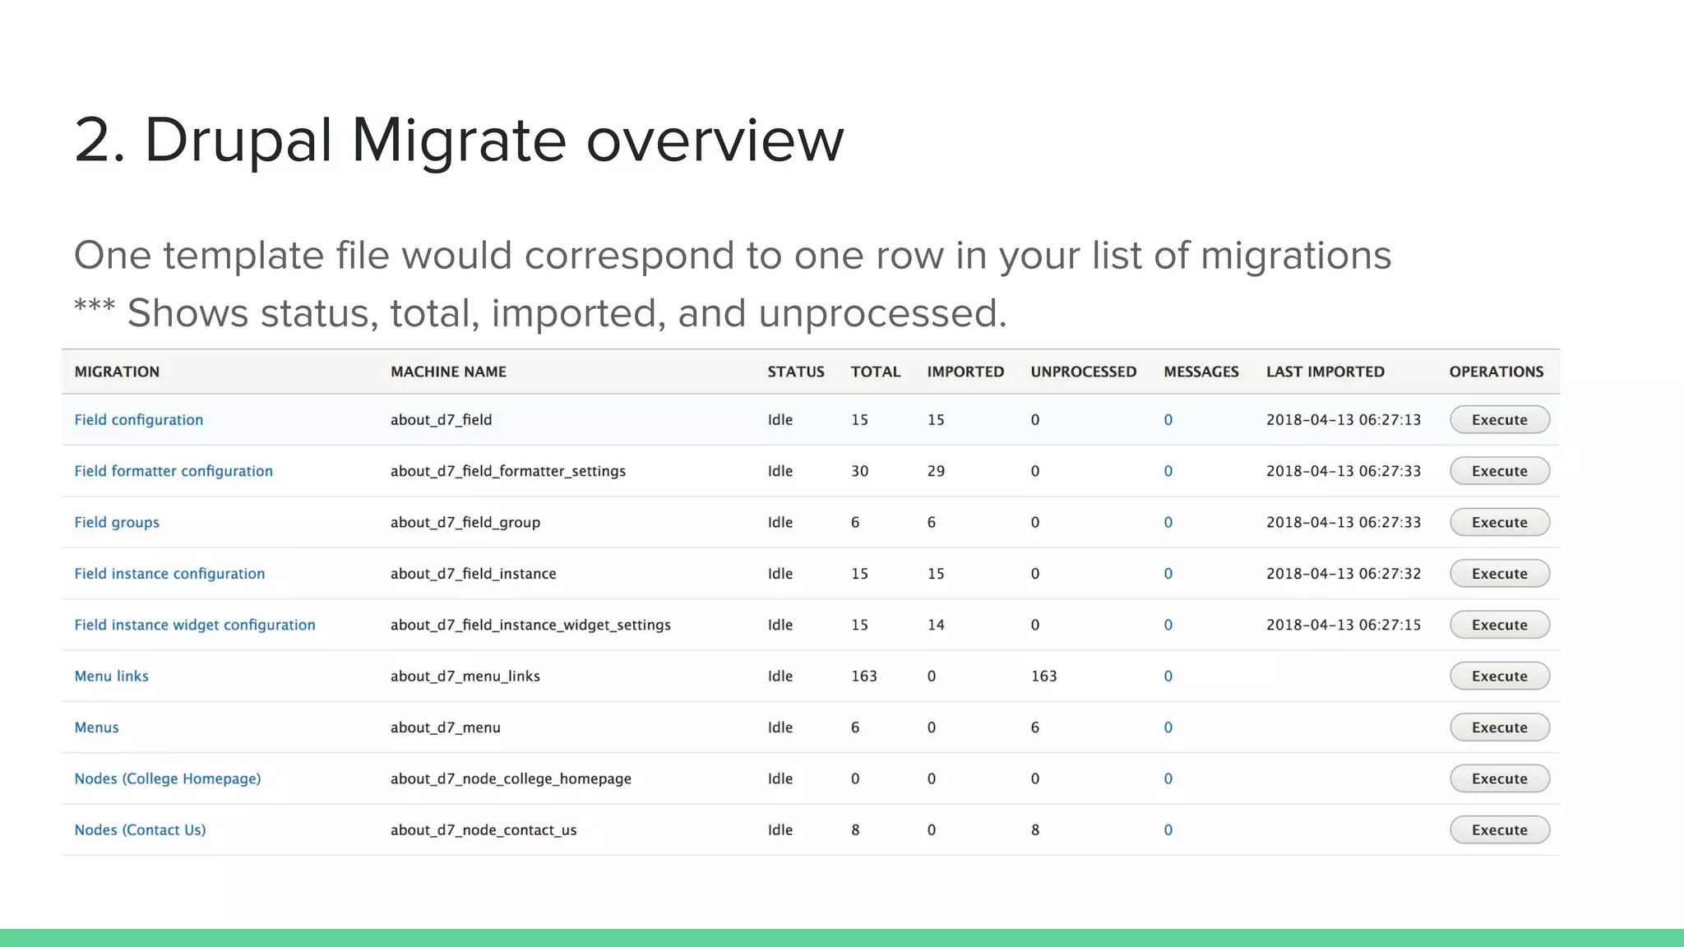
Task: Execute the about_d7_field migration
Action: click(1498, 420)
